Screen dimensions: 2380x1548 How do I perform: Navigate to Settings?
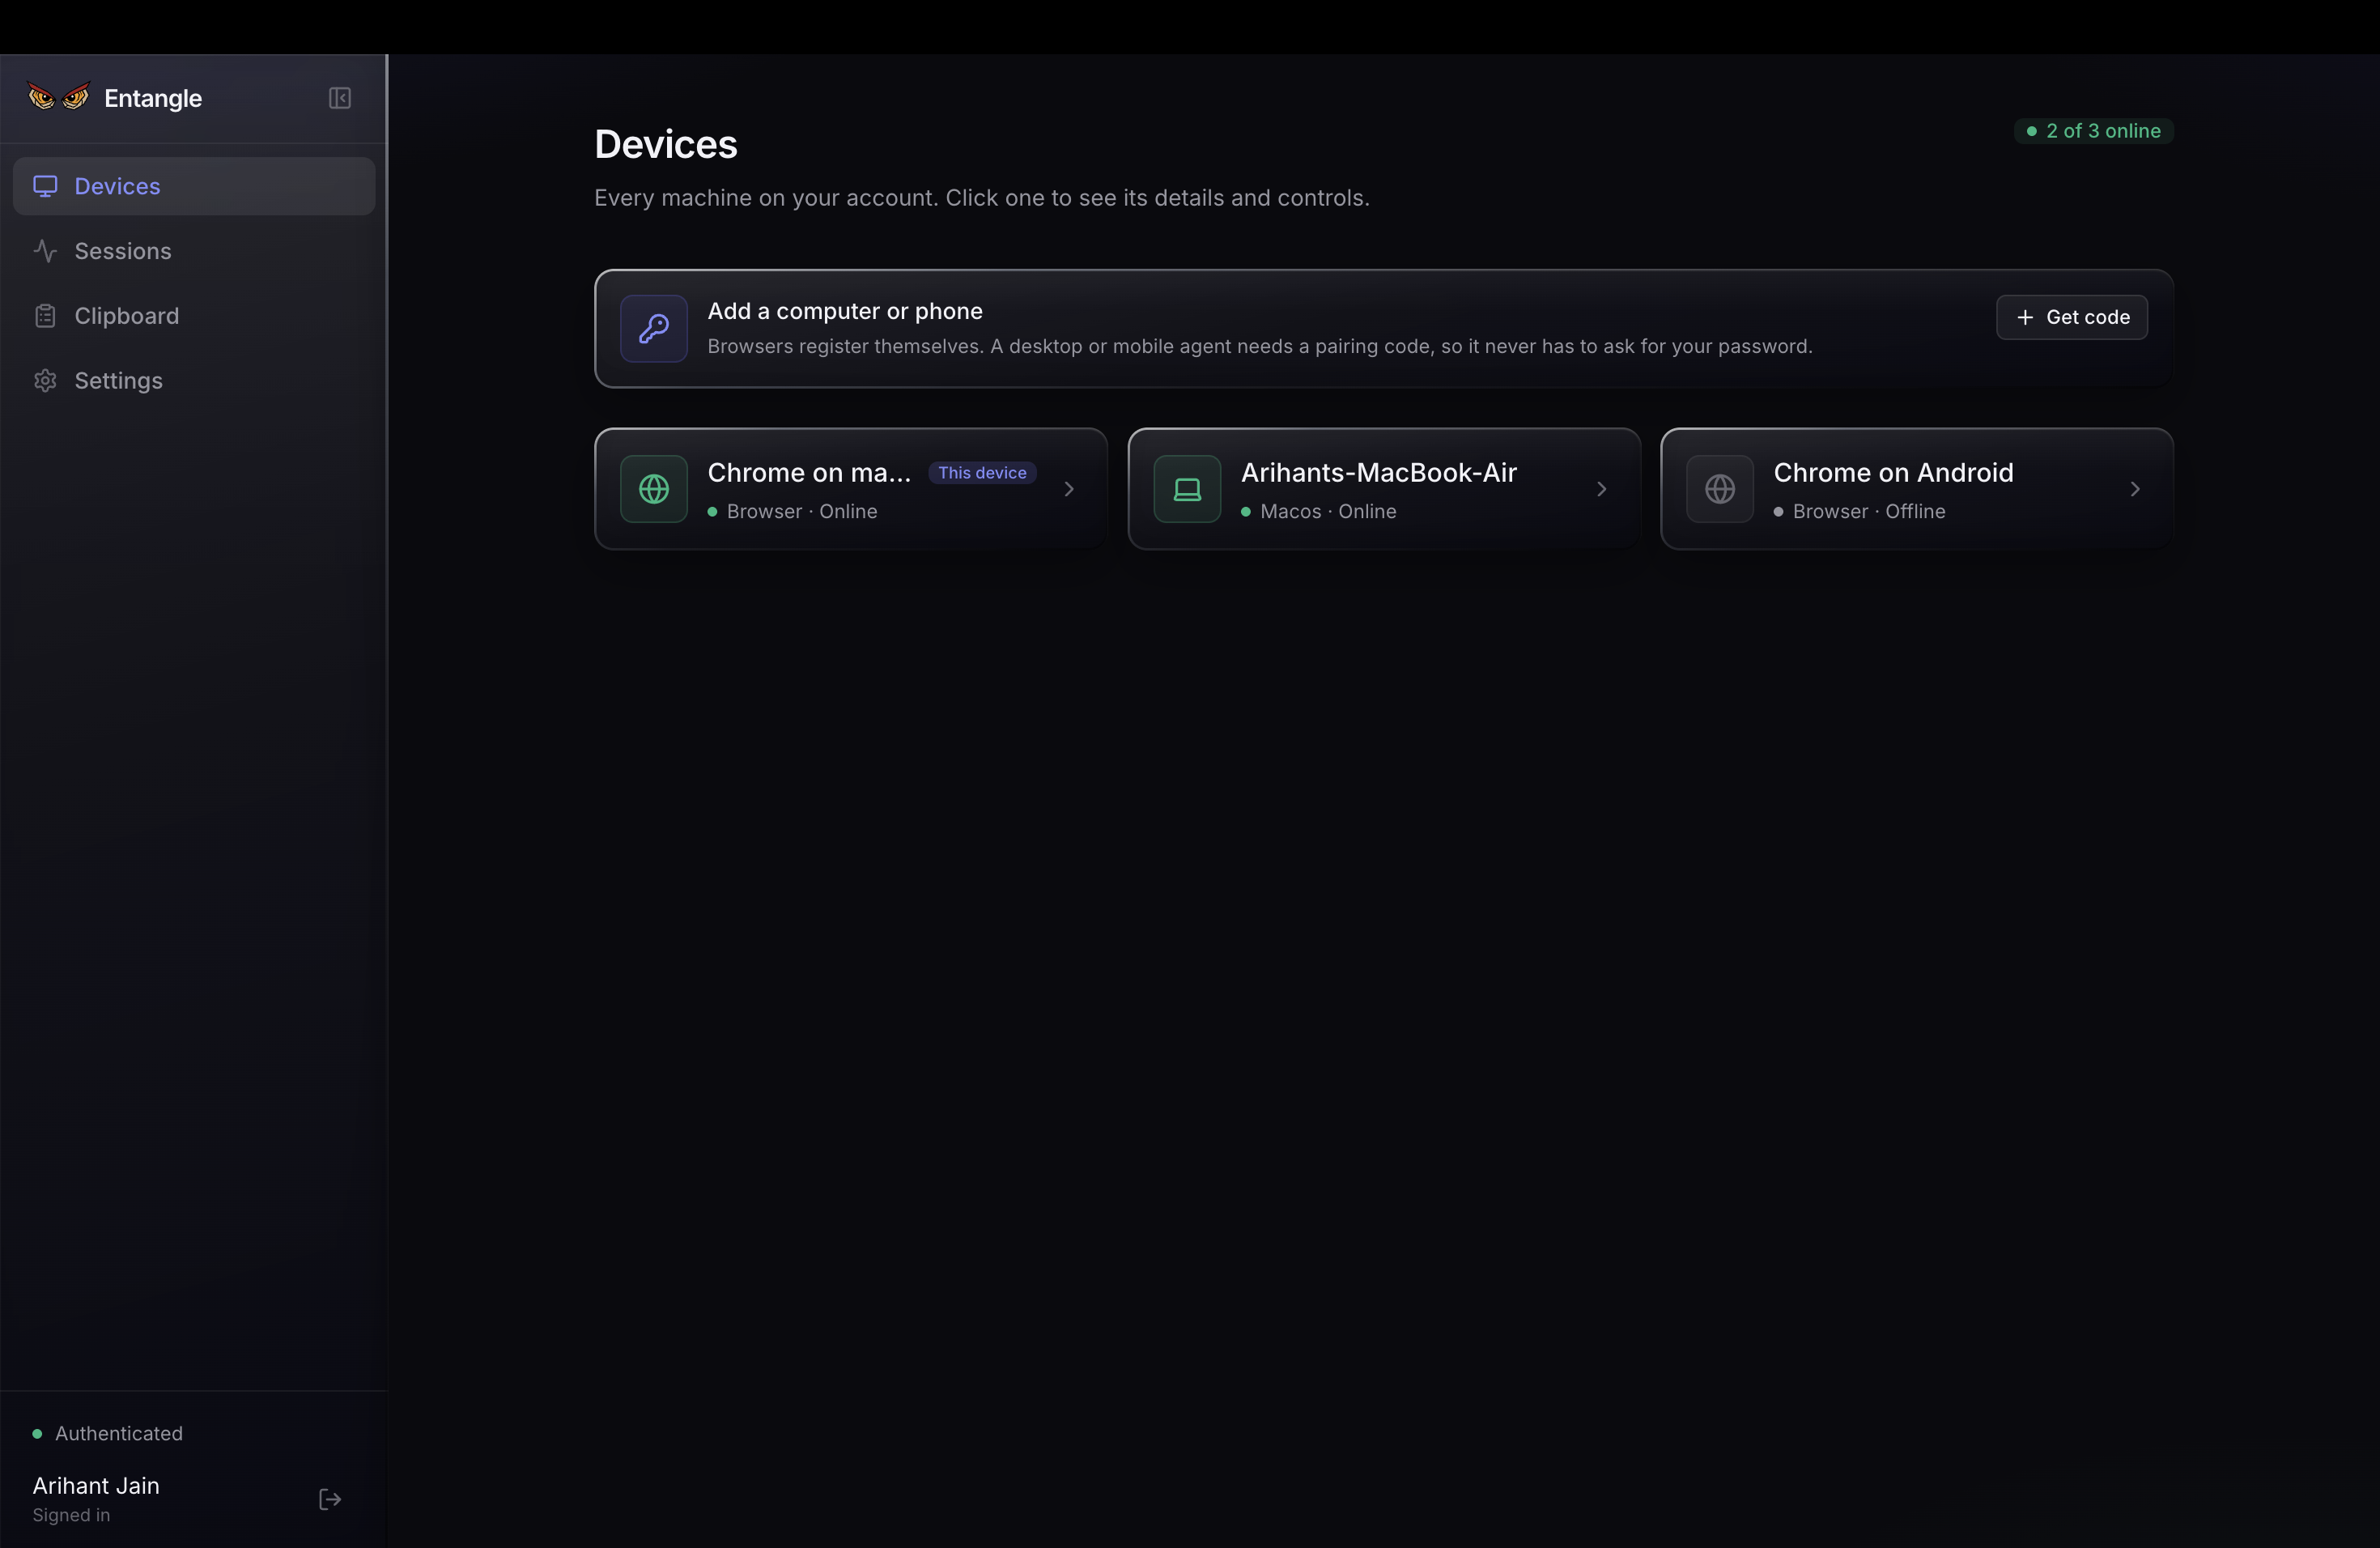194,381
